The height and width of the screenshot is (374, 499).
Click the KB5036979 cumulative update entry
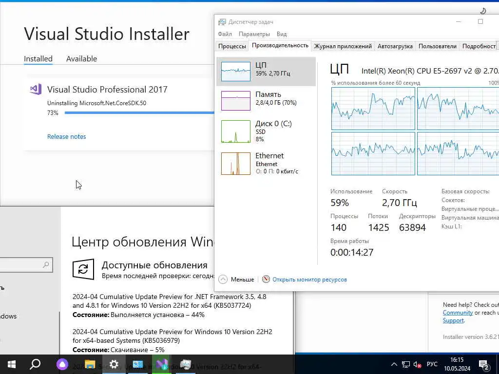(x=172, y=340)
